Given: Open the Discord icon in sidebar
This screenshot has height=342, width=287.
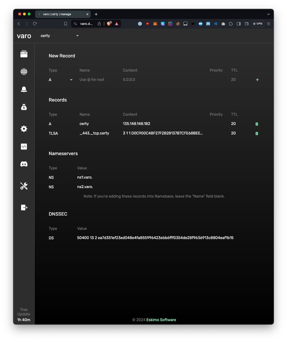Looking at the screenshot, I should pos(24,164).
